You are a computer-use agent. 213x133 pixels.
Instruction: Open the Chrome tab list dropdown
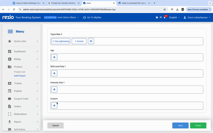210,3
